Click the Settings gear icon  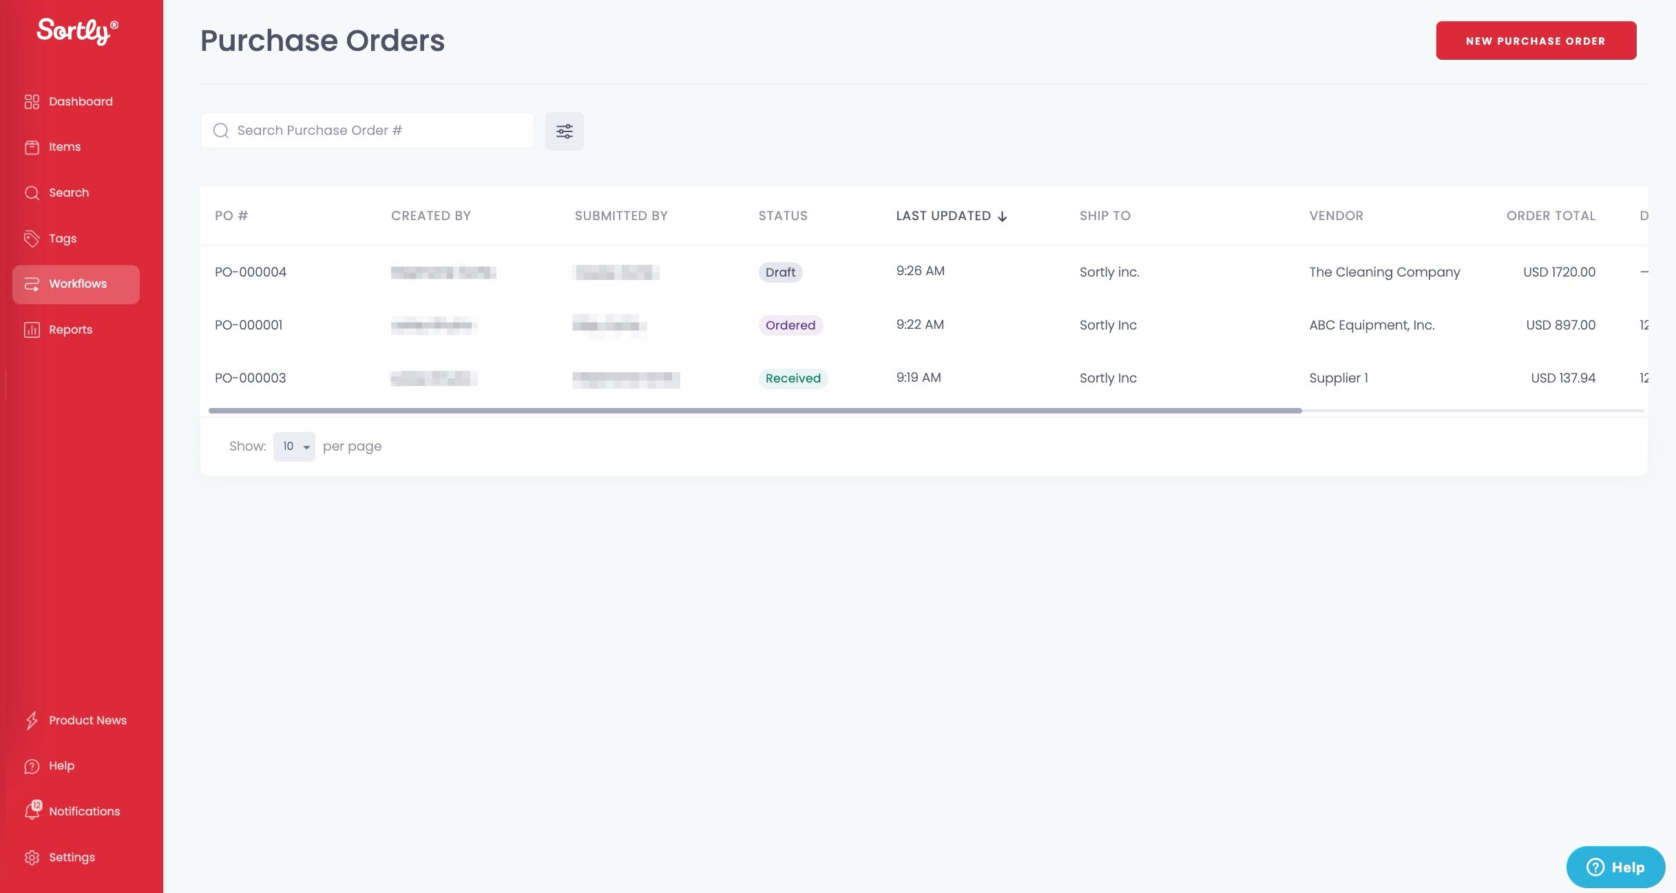tap(32, 857)
